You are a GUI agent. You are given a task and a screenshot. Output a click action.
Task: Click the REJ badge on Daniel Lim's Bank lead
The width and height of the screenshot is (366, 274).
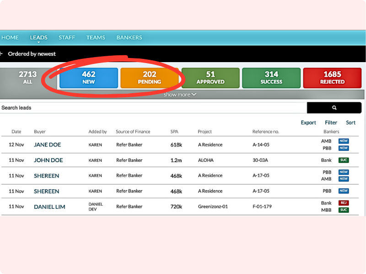pos(343,203)
